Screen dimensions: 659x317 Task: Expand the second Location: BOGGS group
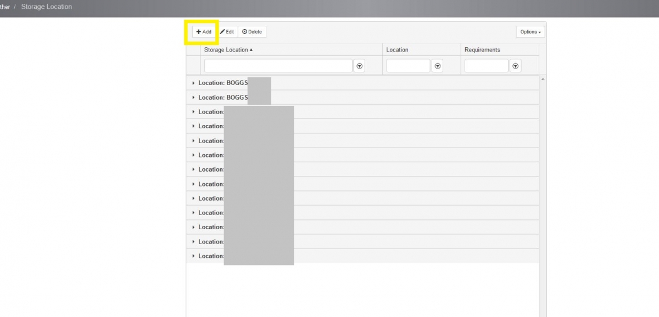tap(193, 98)
